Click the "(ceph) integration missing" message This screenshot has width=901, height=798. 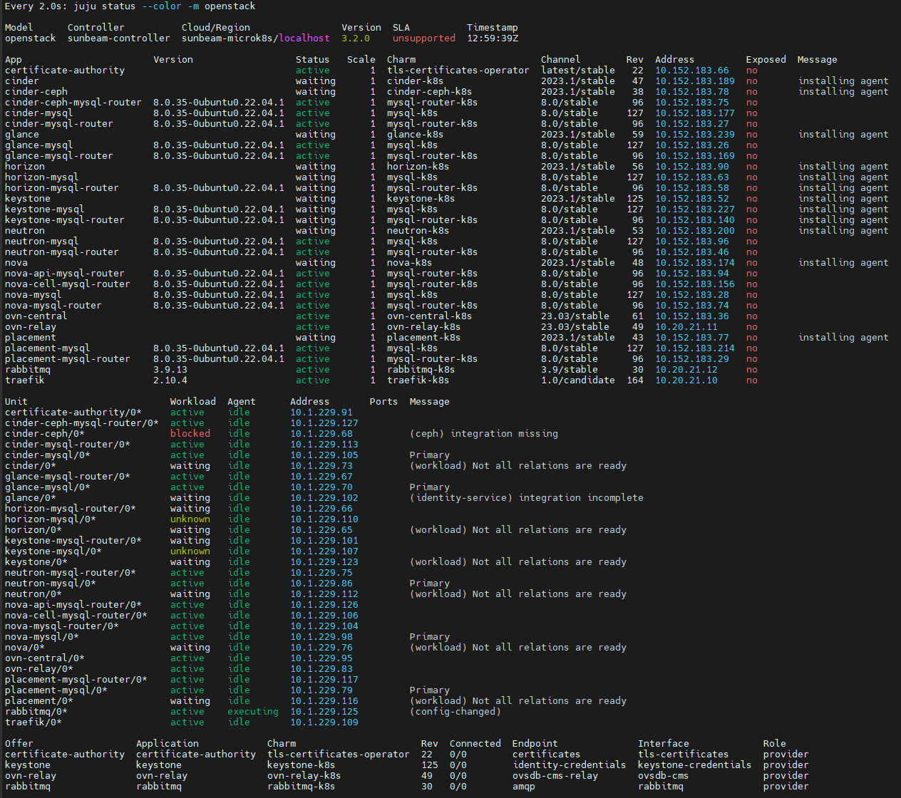click(x=483, y=434)
